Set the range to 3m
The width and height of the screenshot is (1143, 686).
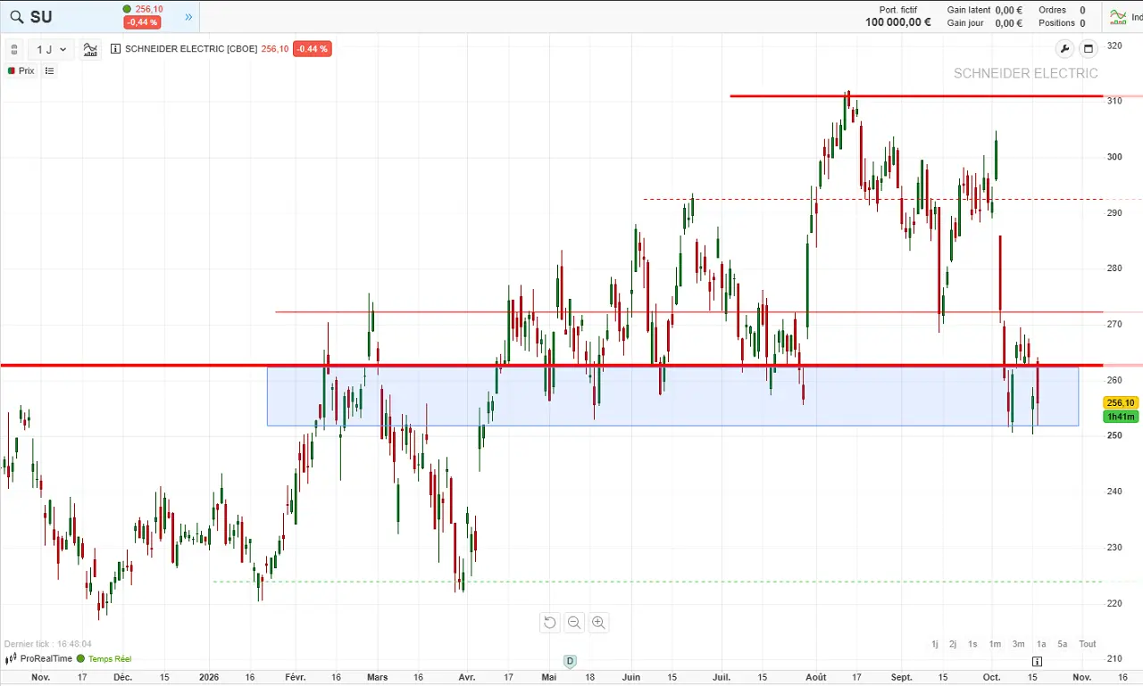pos(1018,644)
